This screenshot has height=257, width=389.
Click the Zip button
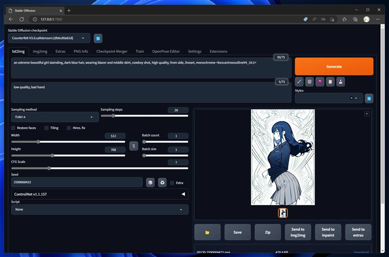pyautogui.click(x=268, y=232)
